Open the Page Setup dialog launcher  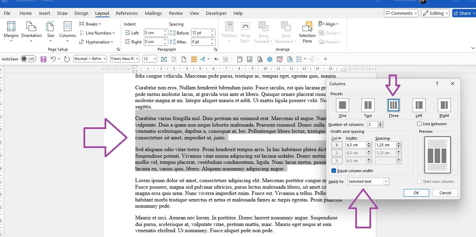tap(118, 50)
